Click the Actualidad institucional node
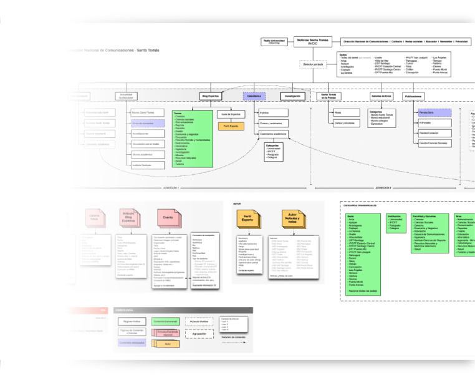 pos(129,97)
